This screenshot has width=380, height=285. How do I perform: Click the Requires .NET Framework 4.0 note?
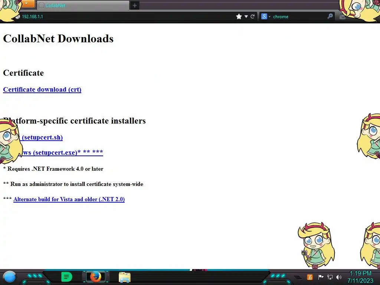(53, 169)
